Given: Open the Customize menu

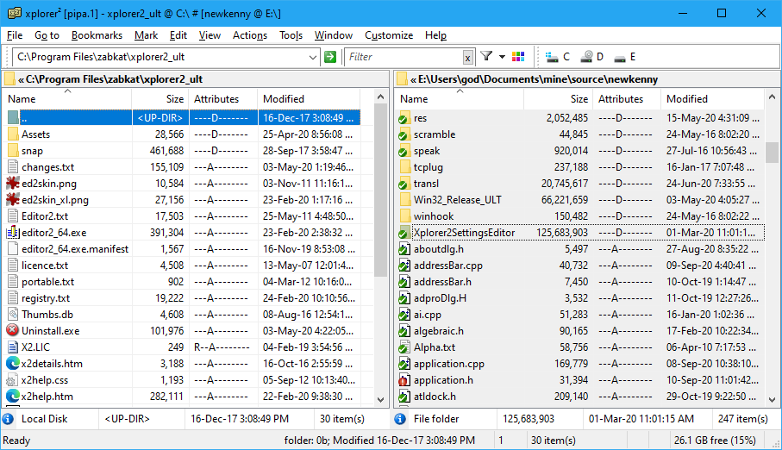Looking at the screenshot, I should point(389,35).
